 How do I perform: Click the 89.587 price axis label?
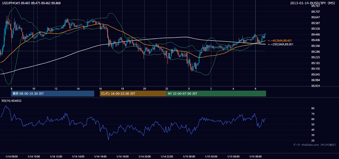tap(315, 23)
